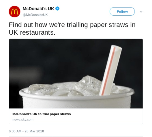Open the @McDonaldsUK handle link

[x=35, y=15]
